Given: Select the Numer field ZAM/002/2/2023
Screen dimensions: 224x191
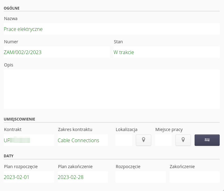Looking at the screenshot, I should [57, 52].
